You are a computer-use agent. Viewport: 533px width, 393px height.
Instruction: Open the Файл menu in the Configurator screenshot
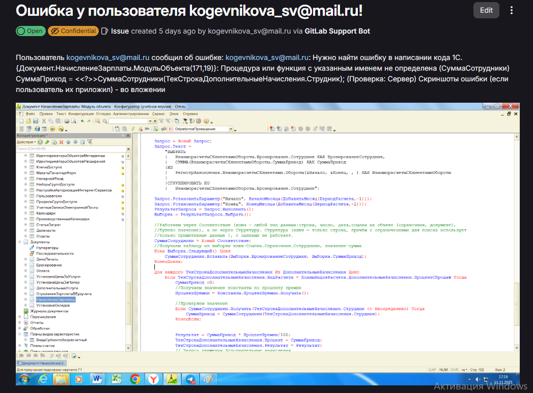point(30,114)
